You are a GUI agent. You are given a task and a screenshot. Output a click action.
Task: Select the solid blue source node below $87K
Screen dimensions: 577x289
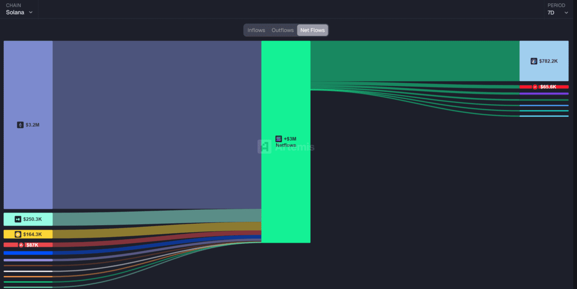tap(28, 253)
